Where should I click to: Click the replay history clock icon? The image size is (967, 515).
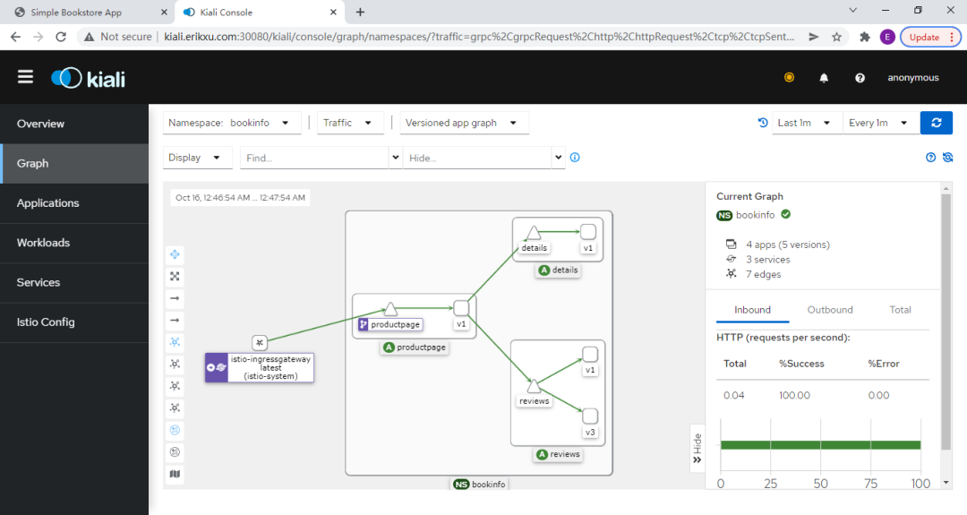[763, 123]
